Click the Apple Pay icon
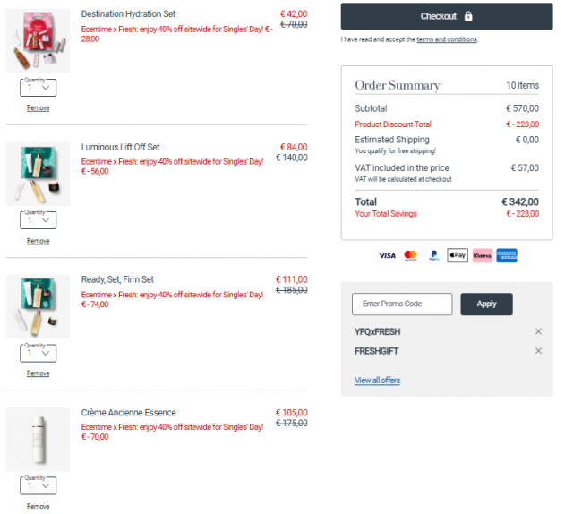The width and height of the screenshot is (582, 514). pyautogui.click(x=458, y=255)
